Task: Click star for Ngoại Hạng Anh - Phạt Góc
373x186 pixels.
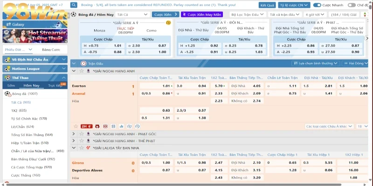Action: (82, 134)
